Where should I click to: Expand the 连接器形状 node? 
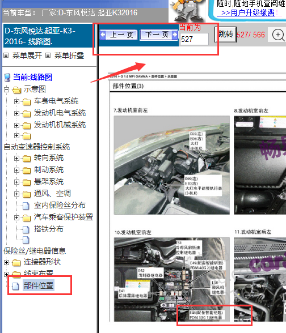click(6, 263)
